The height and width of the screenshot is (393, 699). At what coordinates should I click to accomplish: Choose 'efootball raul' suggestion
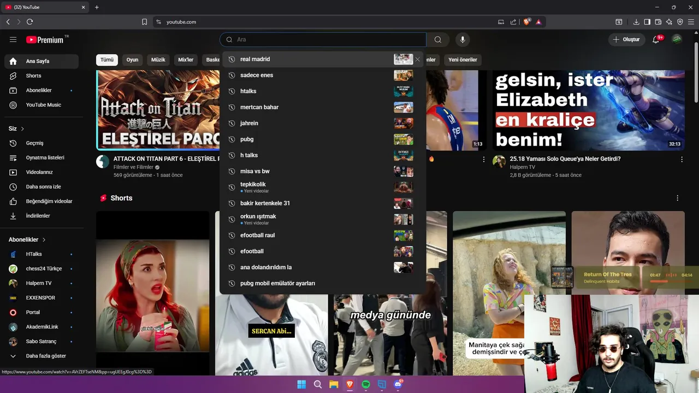[323, 235]
